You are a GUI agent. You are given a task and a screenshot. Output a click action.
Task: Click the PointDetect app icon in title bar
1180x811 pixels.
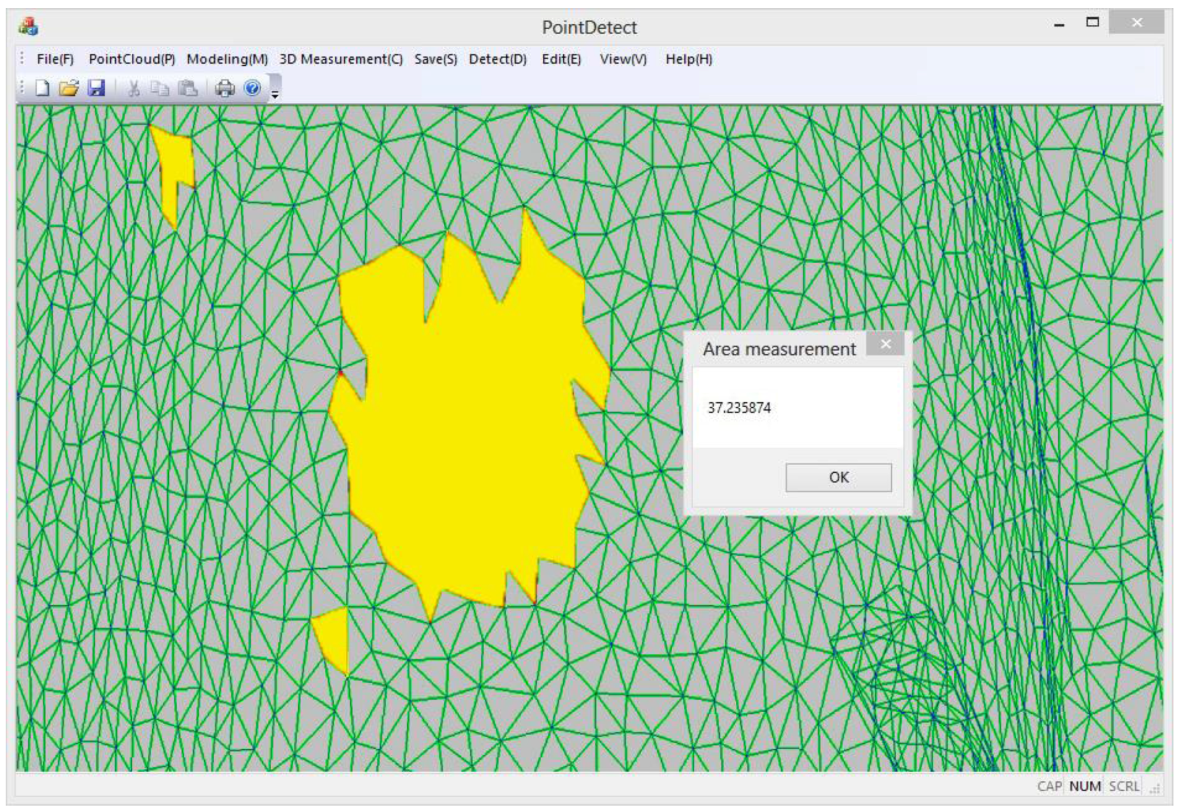point(28,27)
